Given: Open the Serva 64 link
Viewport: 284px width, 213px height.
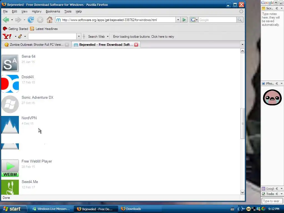Looking at the screenshot, I should (29, 57).
